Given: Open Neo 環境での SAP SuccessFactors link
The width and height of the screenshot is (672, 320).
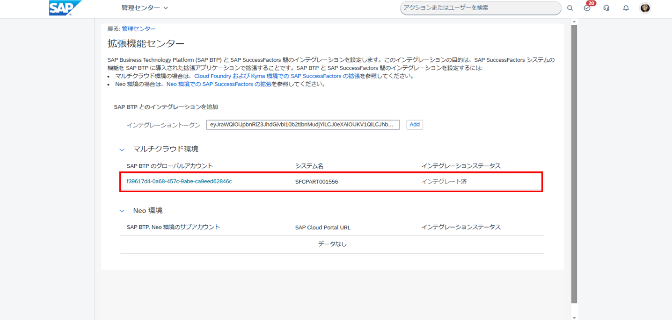Looking at the screenshot, I should (x=219, y=85).
